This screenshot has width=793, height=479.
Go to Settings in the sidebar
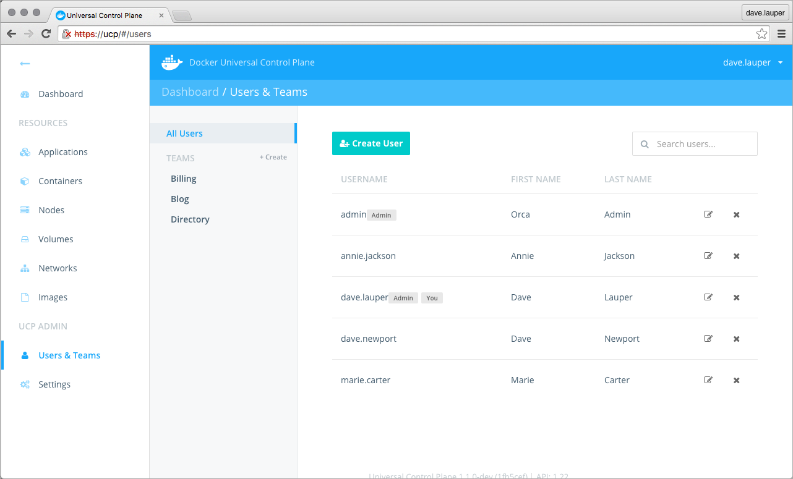(54, 384)
